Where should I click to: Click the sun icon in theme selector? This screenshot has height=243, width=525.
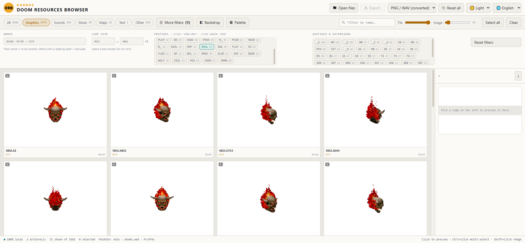click(472, 8)
